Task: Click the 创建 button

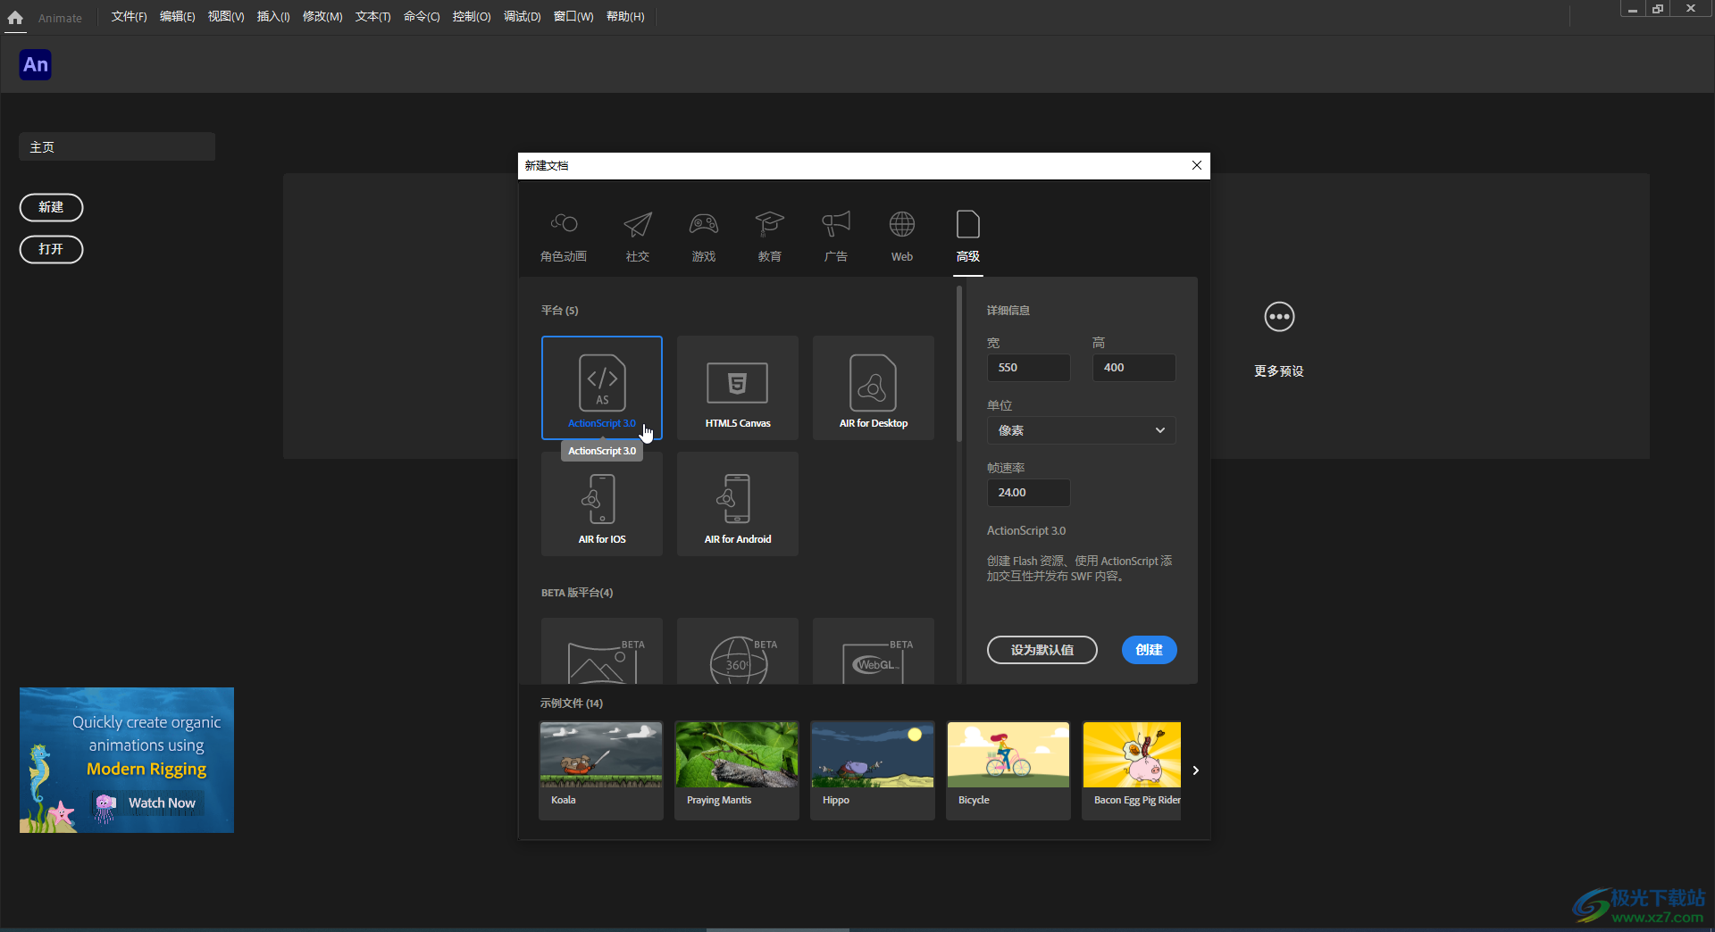Action: pyautogui.click(x=1150, y=650)
